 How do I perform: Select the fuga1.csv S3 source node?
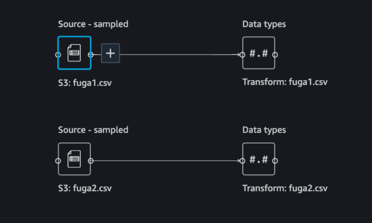pos(74,53)
